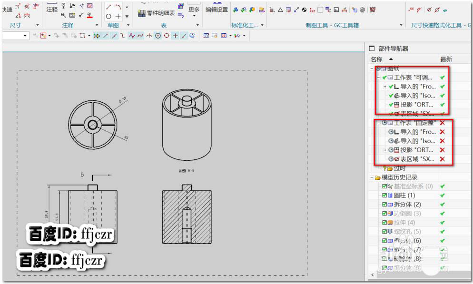This screenshot has height=284, width=473.
Task: Enable the arc center snap point icon
Action: tap(158, 36)
